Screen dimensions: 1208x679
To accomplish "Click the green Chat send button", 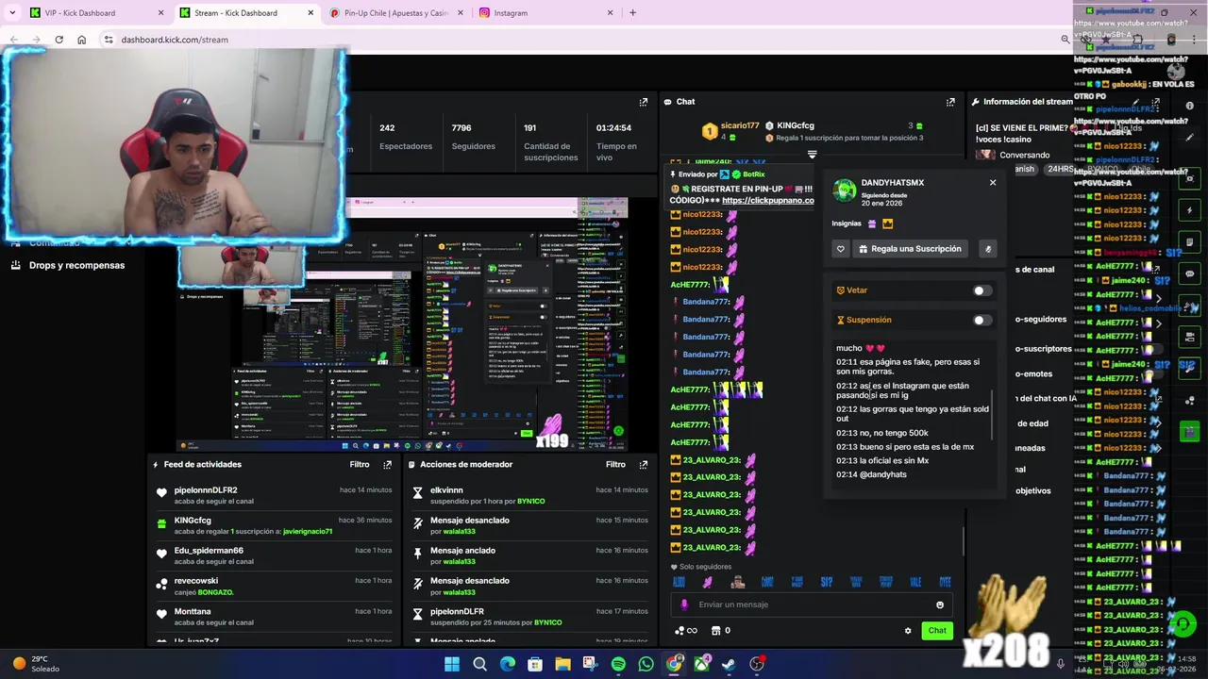I will (937, 631).
